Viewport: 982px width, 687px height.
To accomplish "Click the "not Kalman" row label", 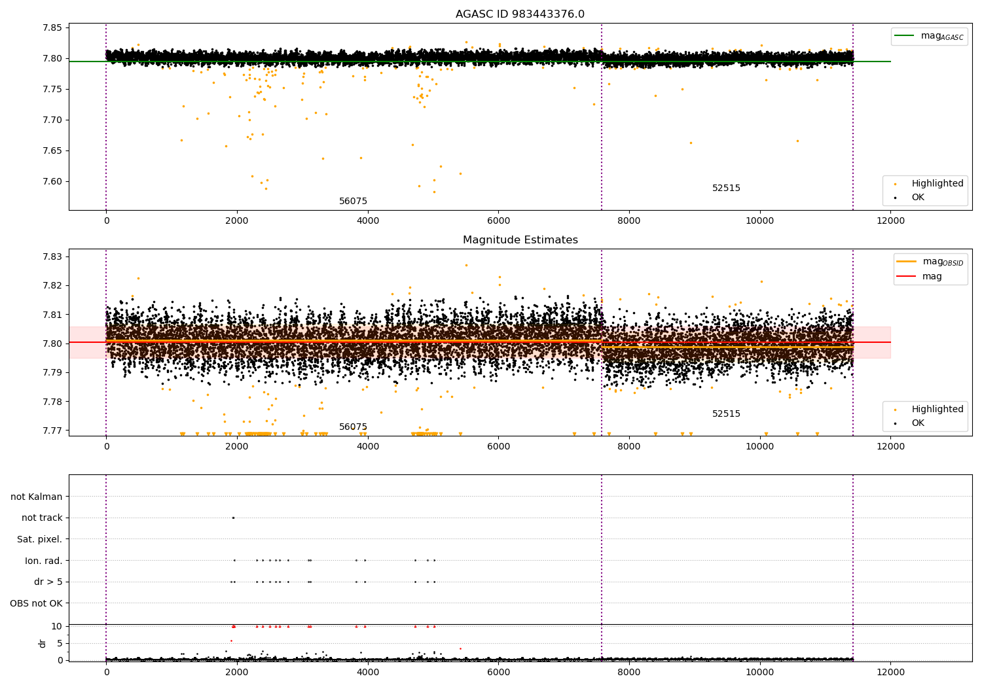I will [x=37, y=497].
